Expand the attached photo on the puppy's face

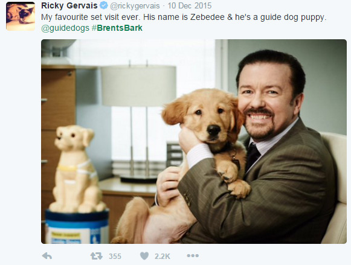tap(207, 117)
